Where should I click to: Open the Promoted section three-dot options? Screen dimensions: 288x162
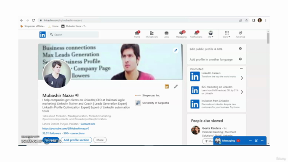(241, 68)
